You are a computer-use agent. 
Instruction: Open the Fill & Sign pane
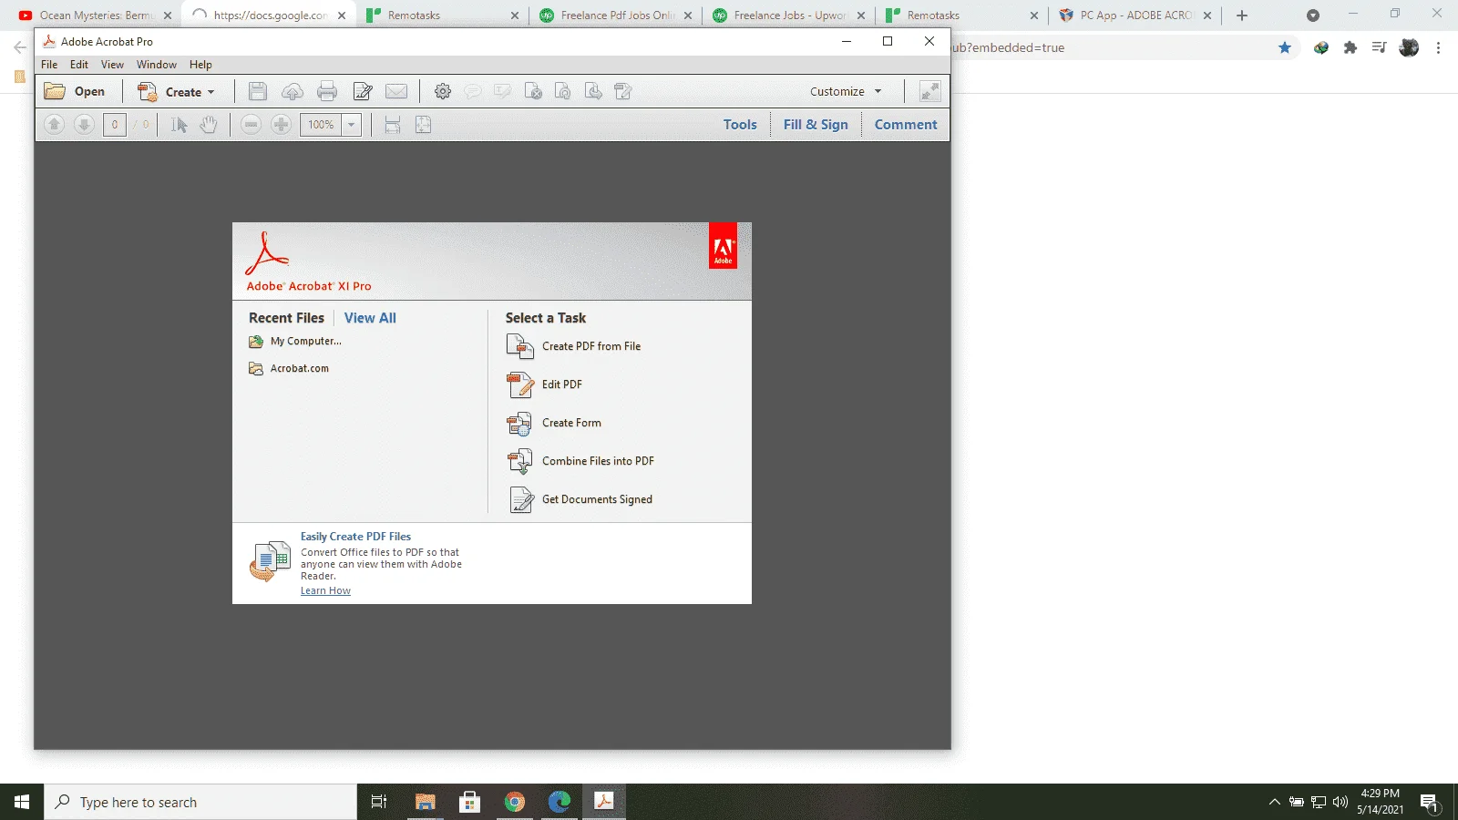(816, 125)
